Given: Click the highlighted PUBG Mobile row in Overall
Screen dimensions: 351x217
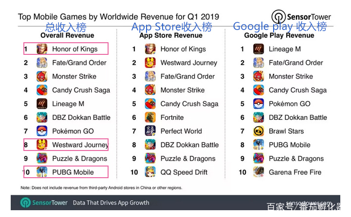Looking at the screenshot, I should (x=66, y=172).
